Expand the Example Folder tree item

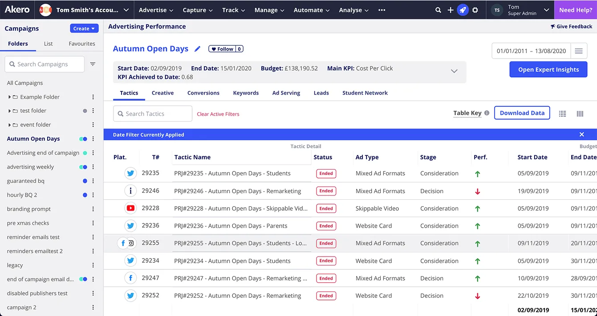[x=10, y=97]
